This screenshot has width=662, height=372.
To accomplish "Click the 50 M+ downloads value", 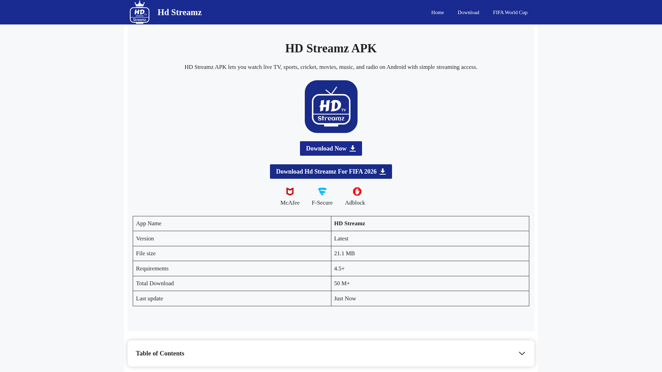I will pos(342,283).
